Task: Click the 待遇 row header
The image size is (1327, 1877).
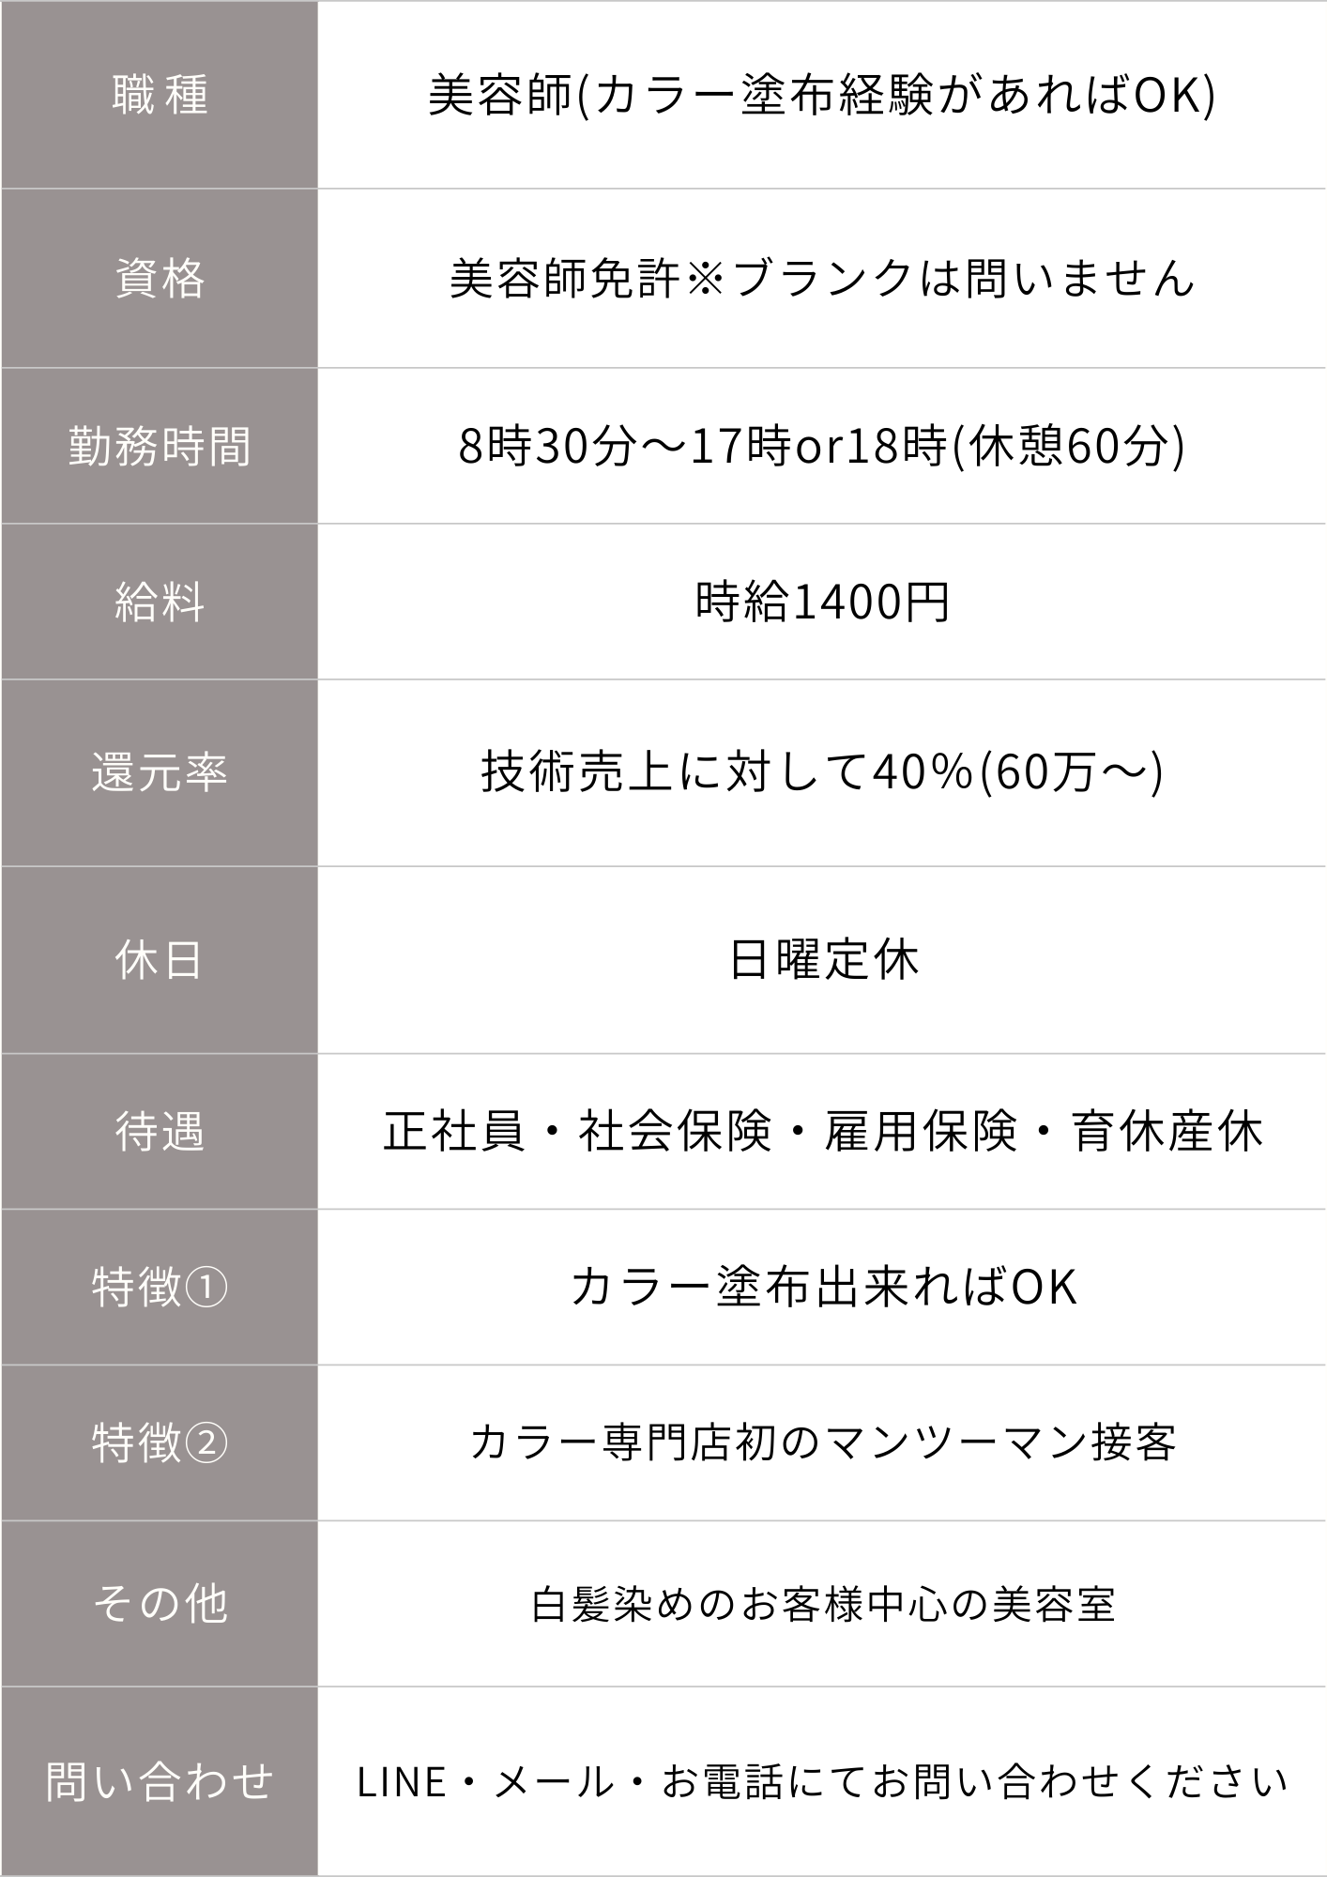Action: pos(159,1131)
